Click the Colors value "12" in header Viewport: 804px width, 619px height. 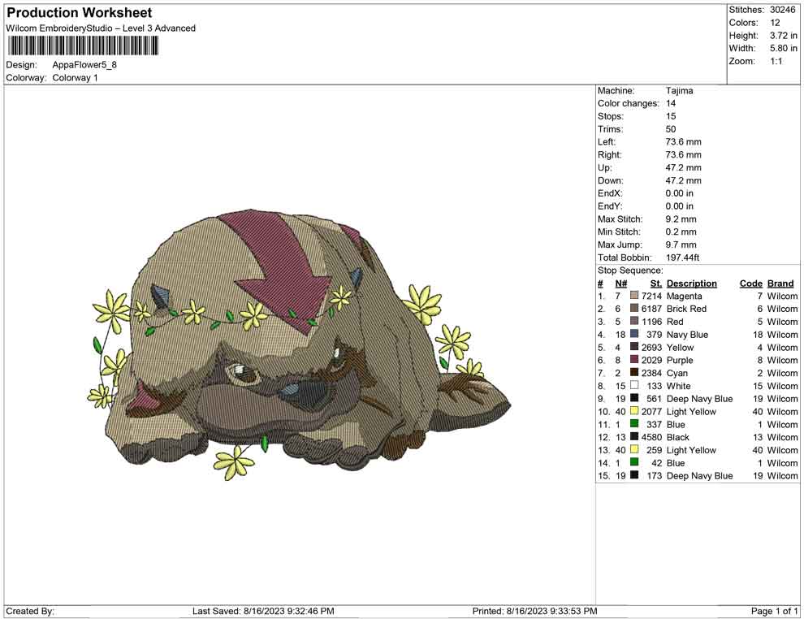click(775, 23)
